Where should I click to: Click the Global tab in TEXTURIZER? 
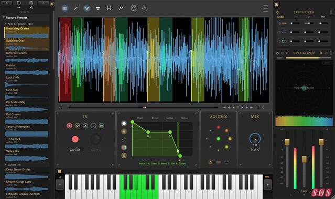tap(280, 17)
